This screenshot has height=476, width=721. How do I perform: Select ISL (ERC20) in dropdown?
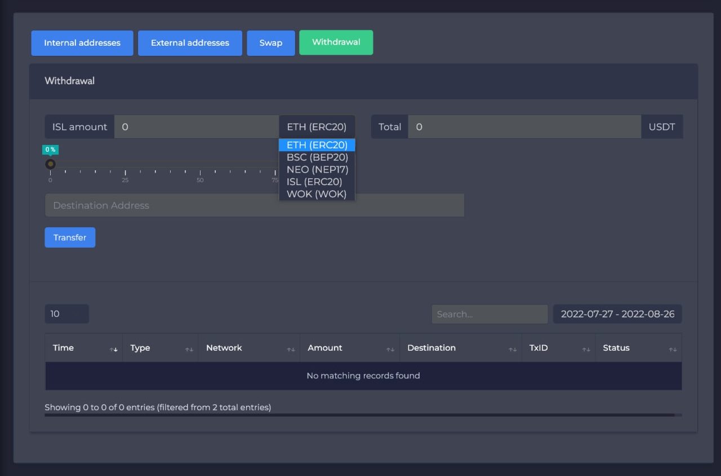point(314,182)
